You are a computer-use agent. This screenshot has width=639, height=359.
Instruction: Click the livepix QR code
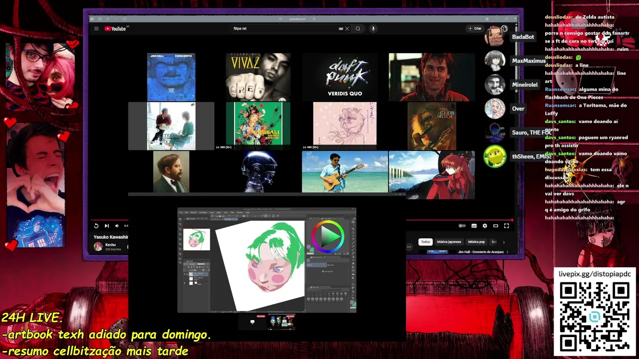point(594,317)
